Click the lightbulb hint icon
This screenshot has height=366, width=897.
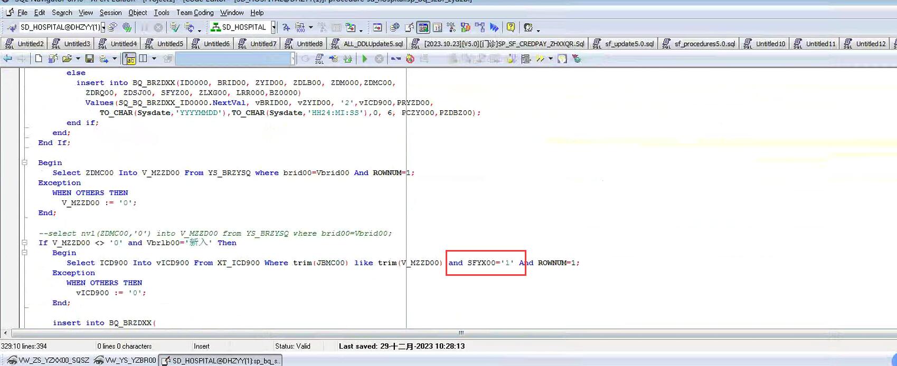click(x=562, y=59)
